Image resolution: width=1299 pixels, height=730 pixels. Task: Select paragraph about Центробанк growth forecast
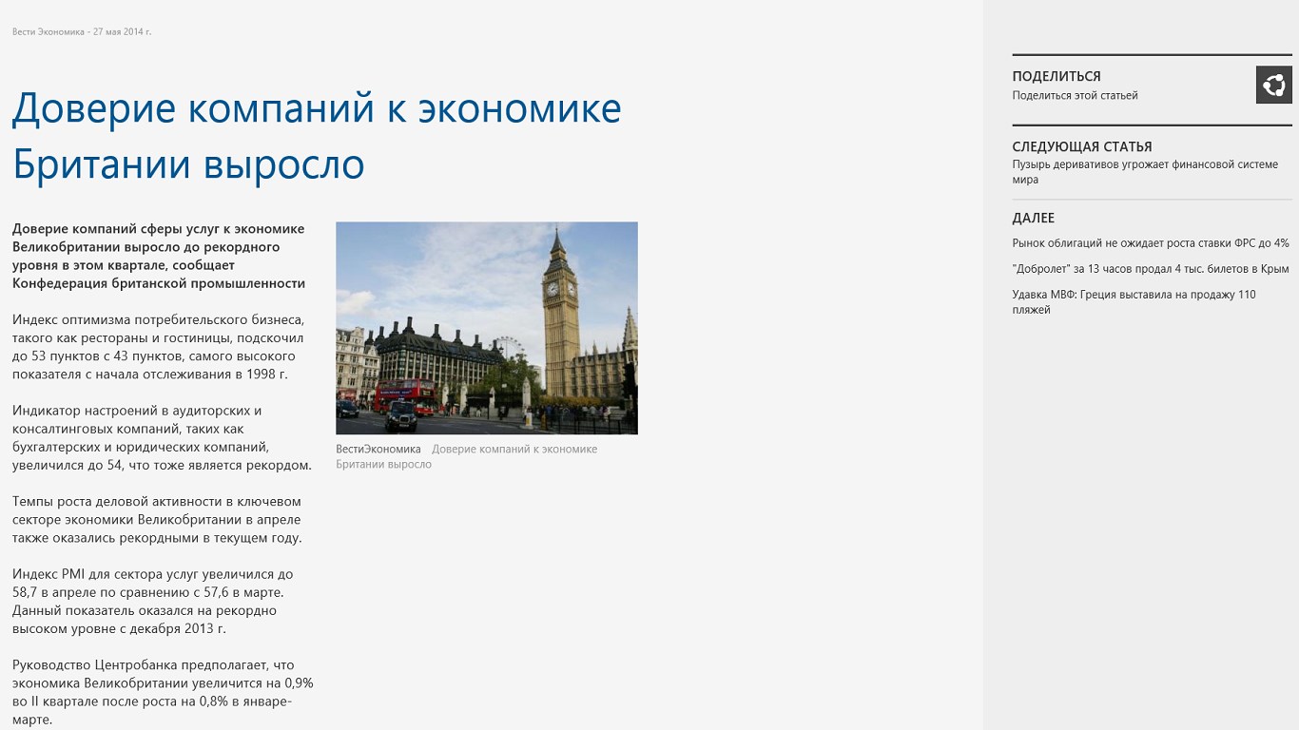tap(158, 690)
